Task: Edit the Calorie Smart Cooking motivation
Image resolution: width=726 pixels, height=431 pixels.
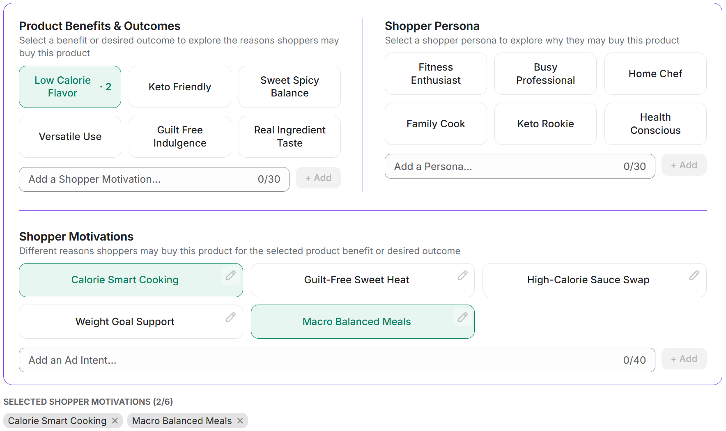Action: coord(230,275)
